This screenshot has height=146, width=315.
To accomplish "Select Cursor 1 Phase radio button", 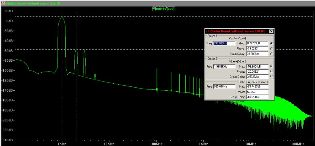I will pyautogui.click(x=271, y=49).
